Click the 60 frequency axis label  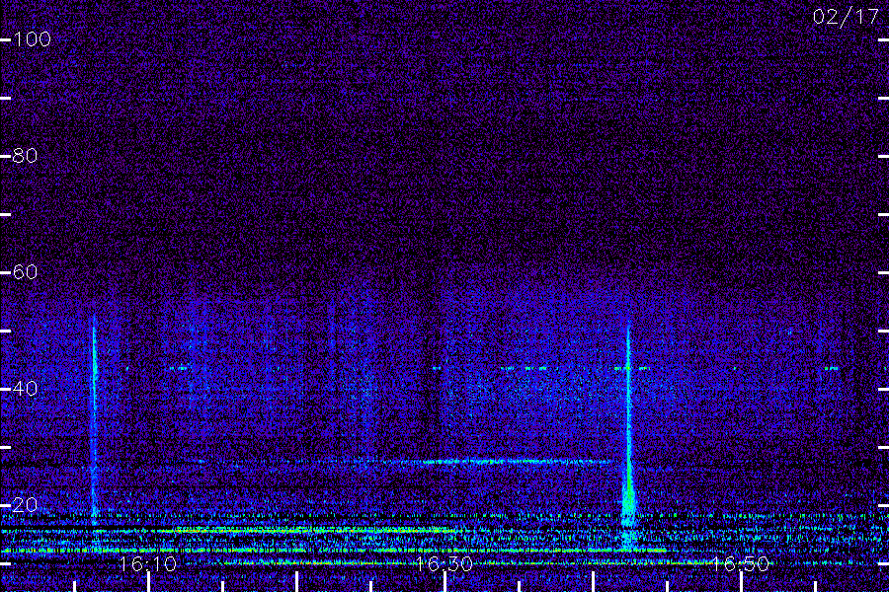(25, 272)
